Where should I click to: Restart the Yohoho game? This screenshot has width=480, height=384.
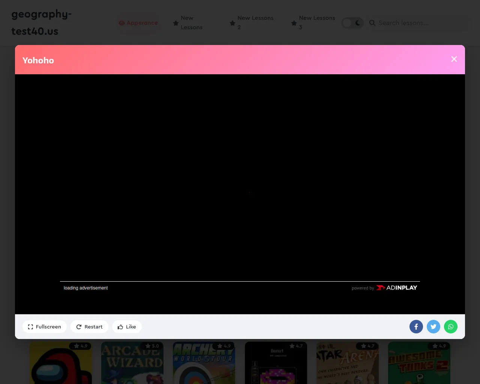(x=89, y=327)
